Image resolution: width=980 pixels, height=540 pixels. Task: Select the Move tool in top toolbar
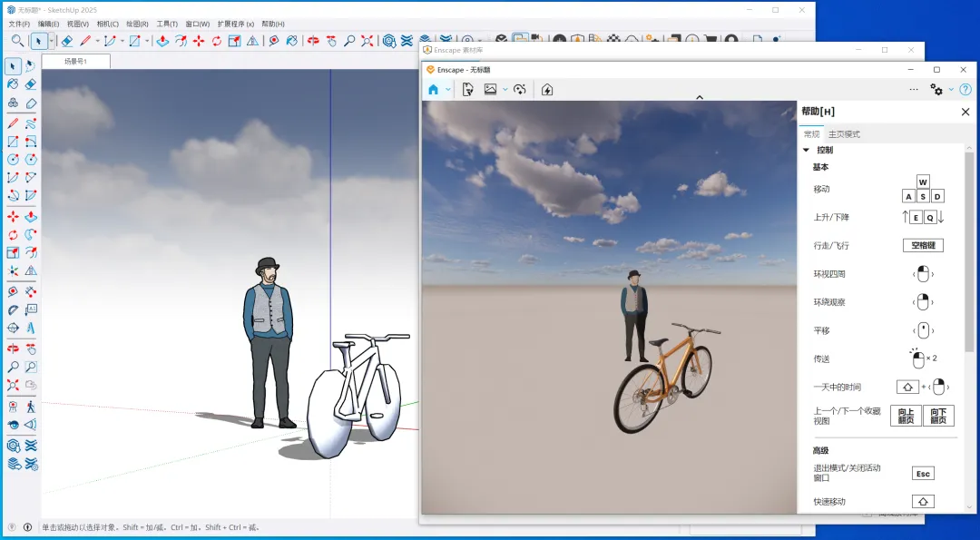click(x=199, y=41)
